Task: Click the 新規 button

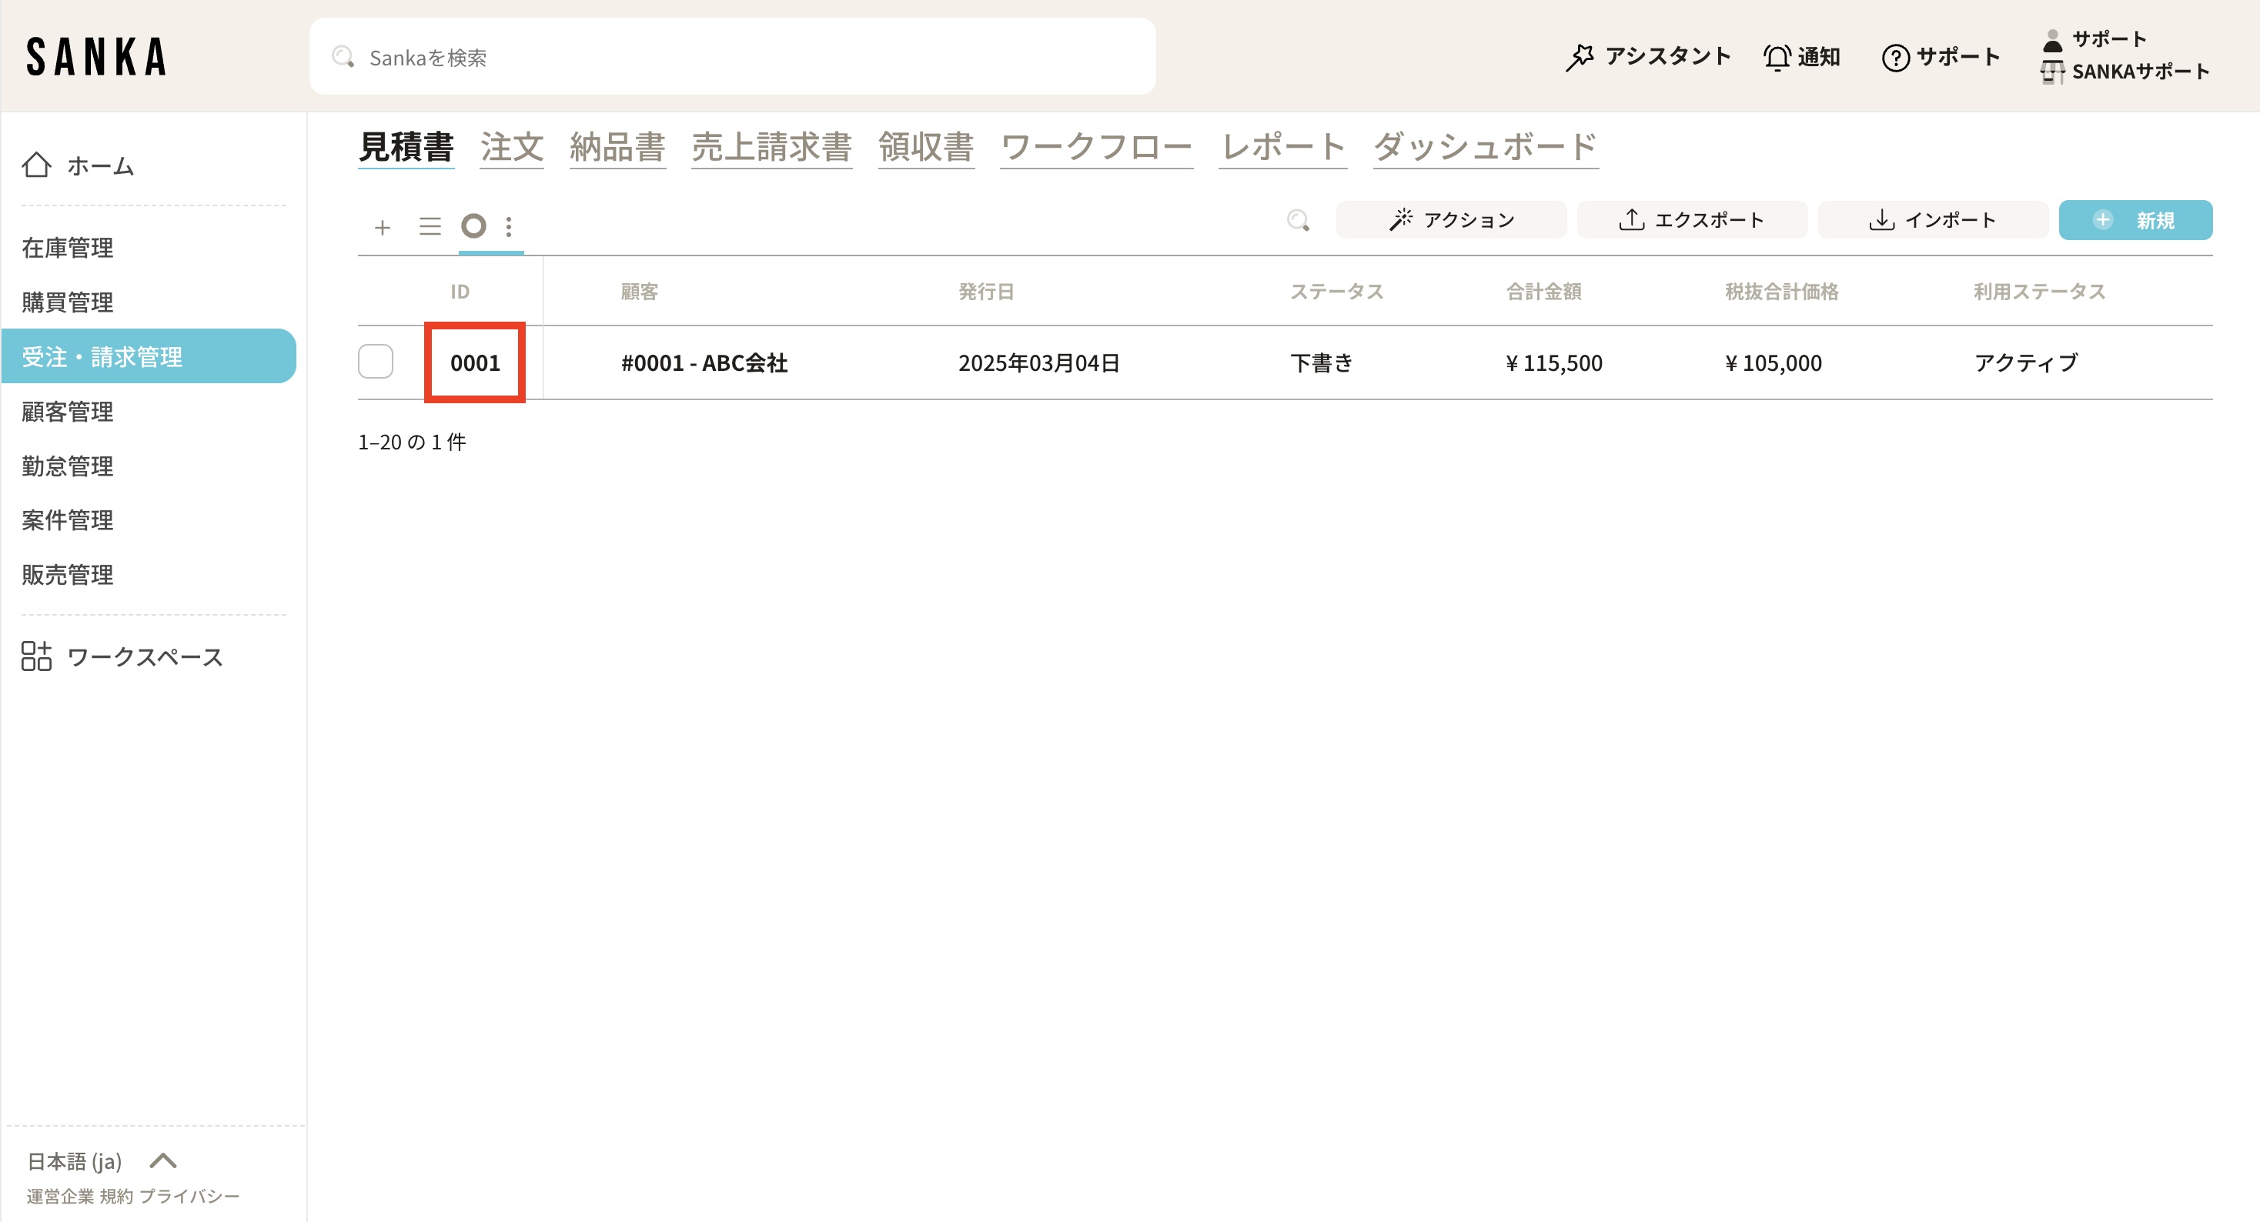Action: 2135,220
